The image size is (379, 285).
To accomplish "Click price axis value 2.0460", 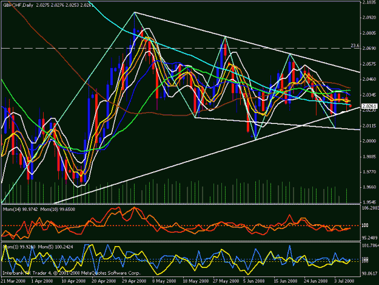I will pos(369,79).
